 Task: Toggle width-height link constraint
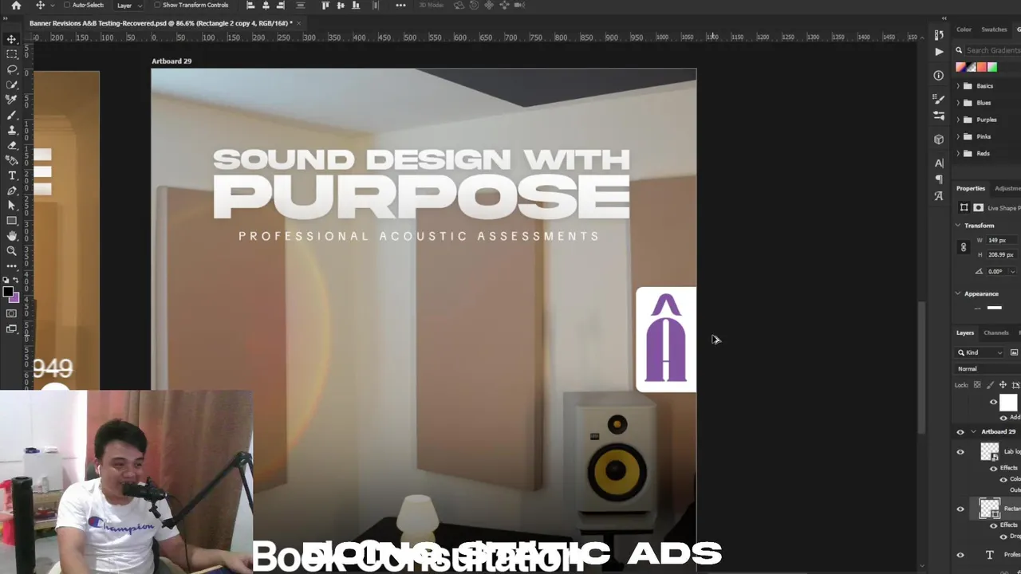(963, 247)
